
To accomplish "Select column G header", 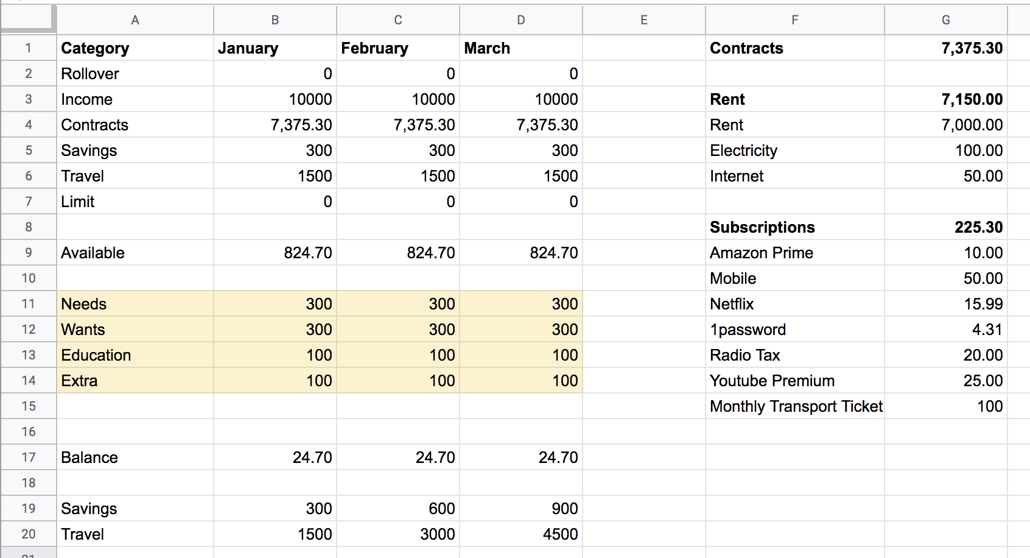I will pyautogui.click(x=946, y=20).
